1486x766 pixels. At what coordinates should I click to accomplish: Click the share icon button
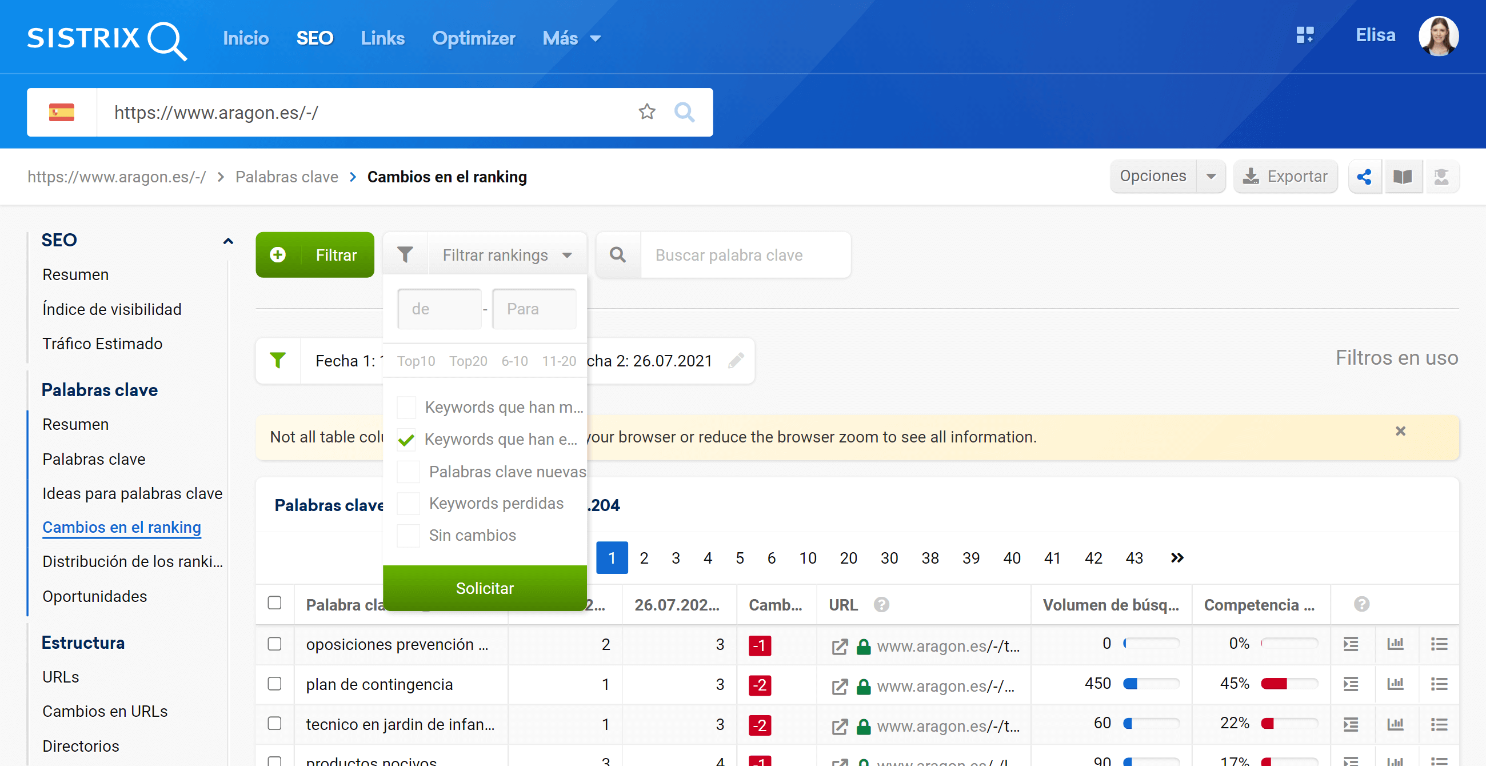tap(1364, 177)
